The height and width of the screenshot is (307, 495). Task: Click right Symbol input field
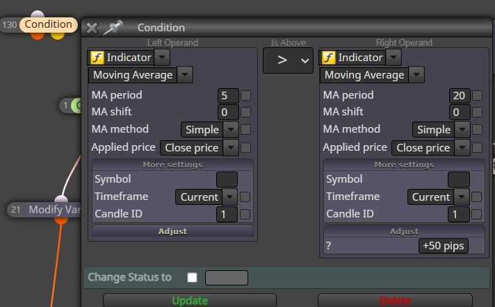click(x=459, y=179)
